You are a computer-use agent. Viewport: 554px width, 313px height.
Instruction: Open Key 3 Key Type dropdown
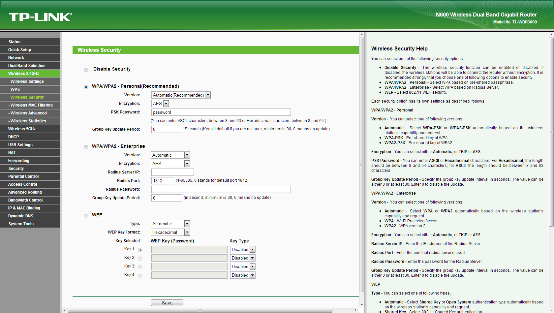click(243, 266)
